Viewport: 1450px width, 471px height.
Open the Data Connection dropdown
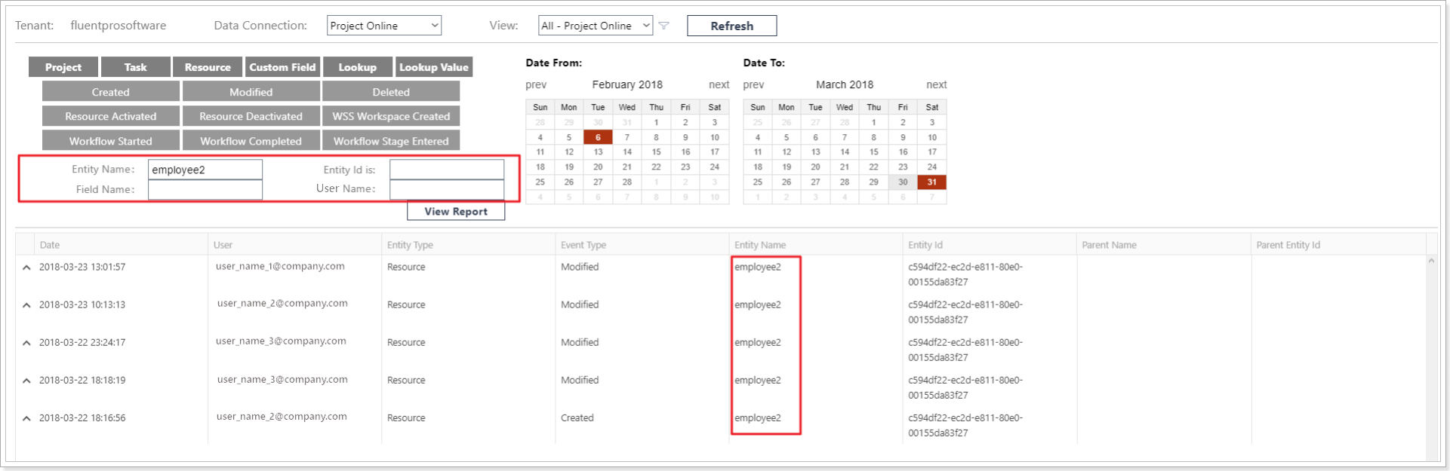click(384, 26)
